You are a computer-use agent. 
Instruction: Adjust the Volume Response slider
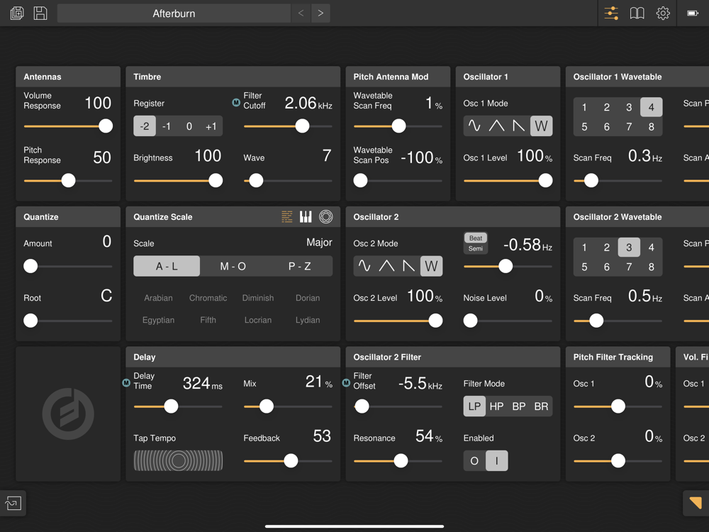tap(68, 126)
